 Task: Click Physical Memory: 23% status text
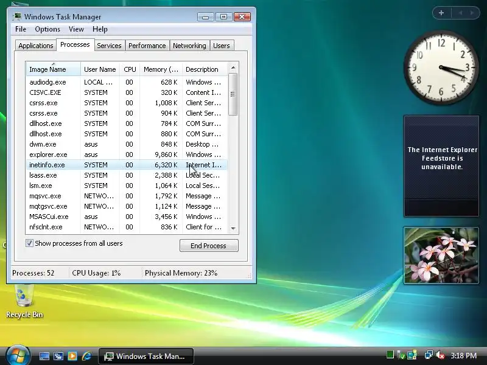tap(181, 273)
